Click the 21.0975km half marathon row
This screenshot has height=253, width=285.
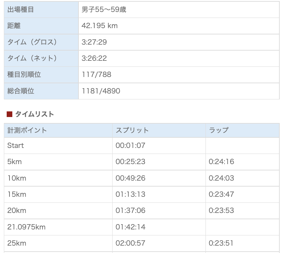26,227
